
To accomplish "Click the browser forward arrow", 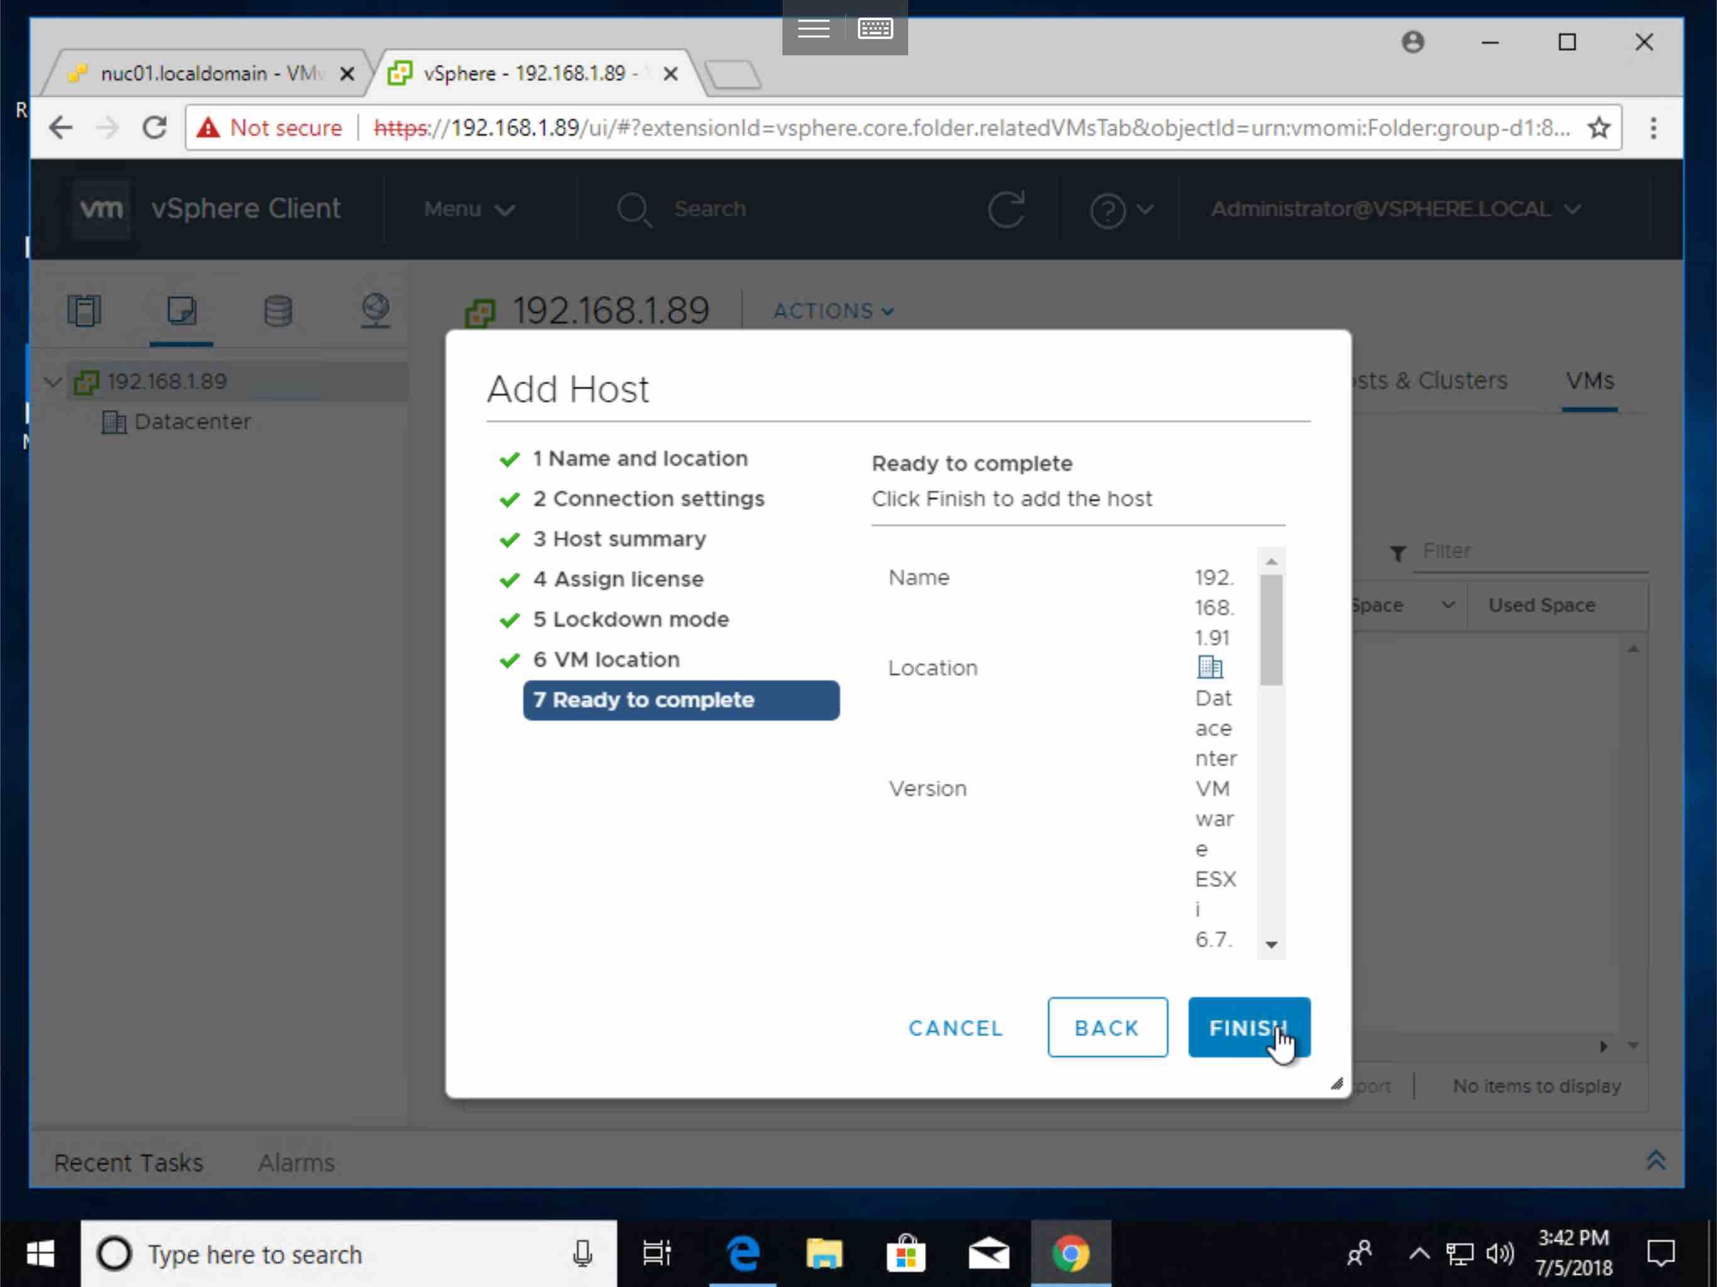I will [x=108, y=128].
